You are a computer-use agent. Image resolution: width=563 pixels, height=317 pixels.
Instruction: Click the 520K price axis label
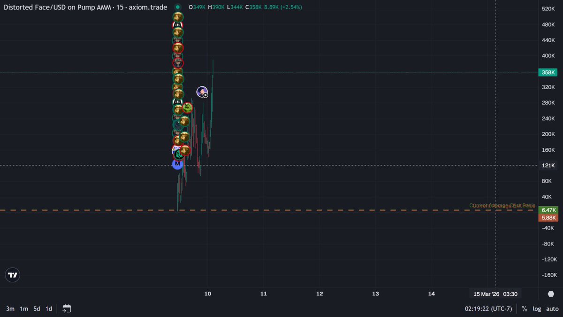pyautogui.click(x=548, y=9)
